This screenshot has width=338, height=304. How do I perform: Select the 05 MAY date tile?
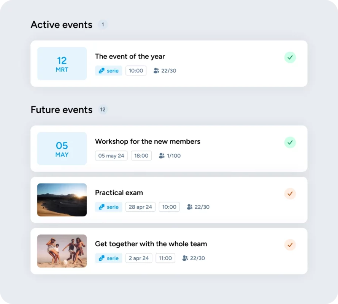pyautogui.click(x=62, y=149)
